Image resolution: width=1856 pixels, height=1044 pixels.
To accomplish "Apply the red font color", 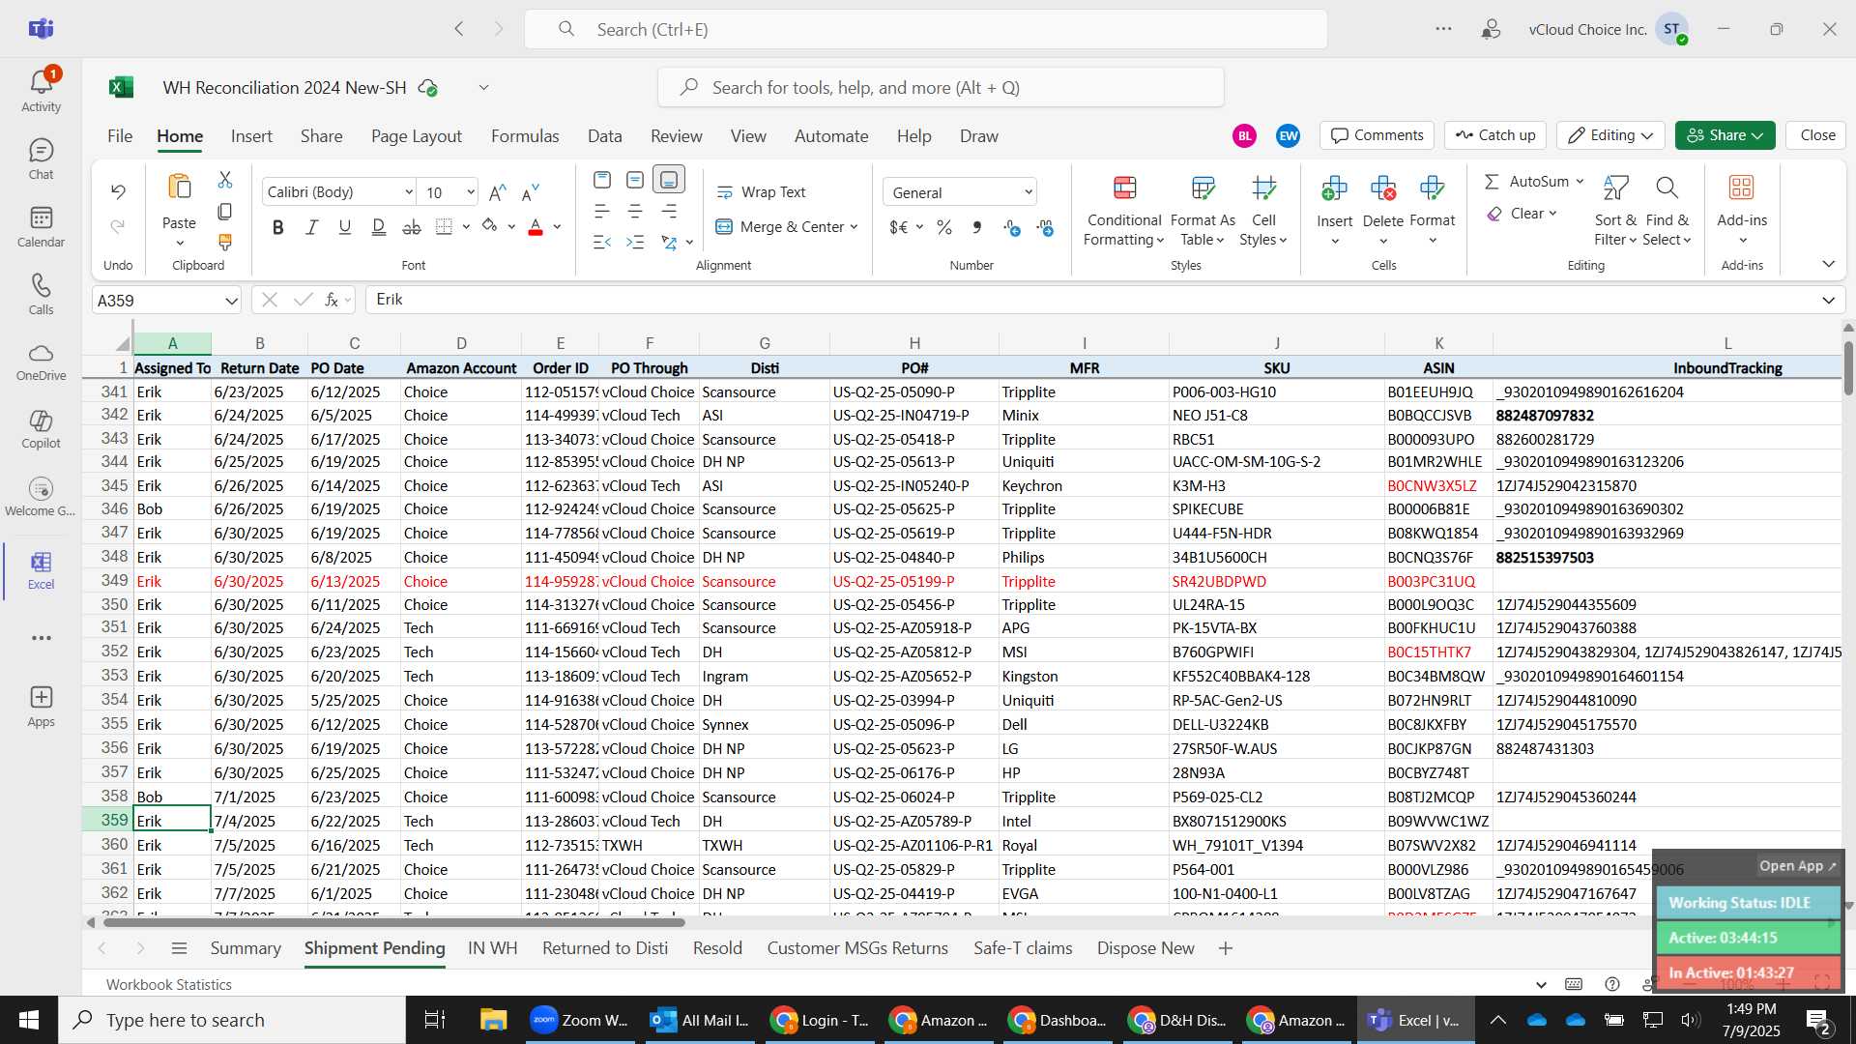I will point(536,227).
